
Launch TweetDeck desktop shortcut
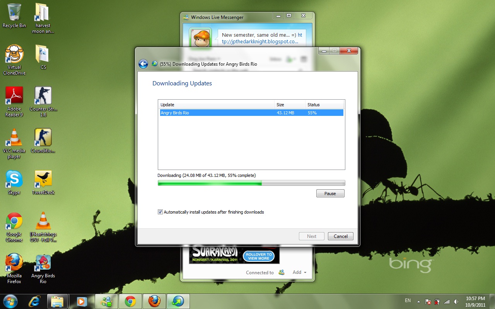[x=43, y=182]
